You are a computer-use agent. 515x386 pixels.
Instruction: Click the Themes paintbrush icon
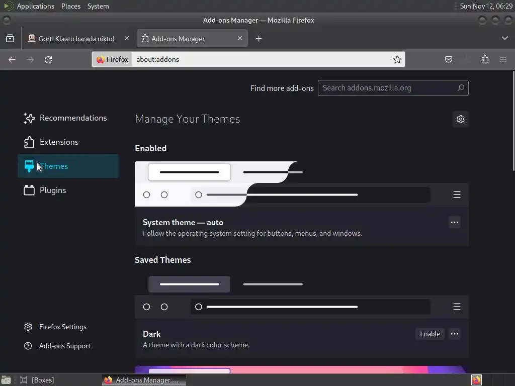[x=29, y=166]
